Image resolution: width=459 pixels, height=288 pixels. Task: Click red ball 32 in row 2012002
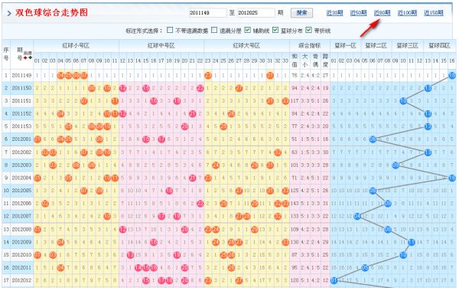pyautogui.click(x=278, y=152)
